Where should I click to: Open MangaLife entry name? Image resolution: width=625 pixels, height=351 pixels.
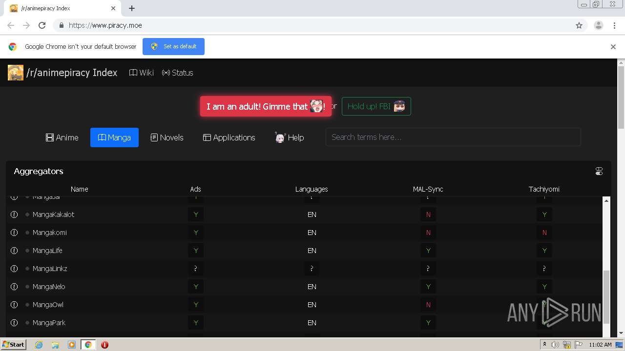click(x=47, y=251)
